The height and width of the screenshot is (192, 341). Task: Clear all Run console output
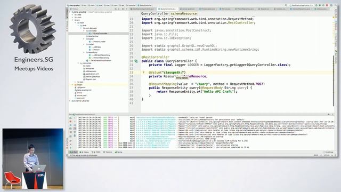tap(75, 135)
